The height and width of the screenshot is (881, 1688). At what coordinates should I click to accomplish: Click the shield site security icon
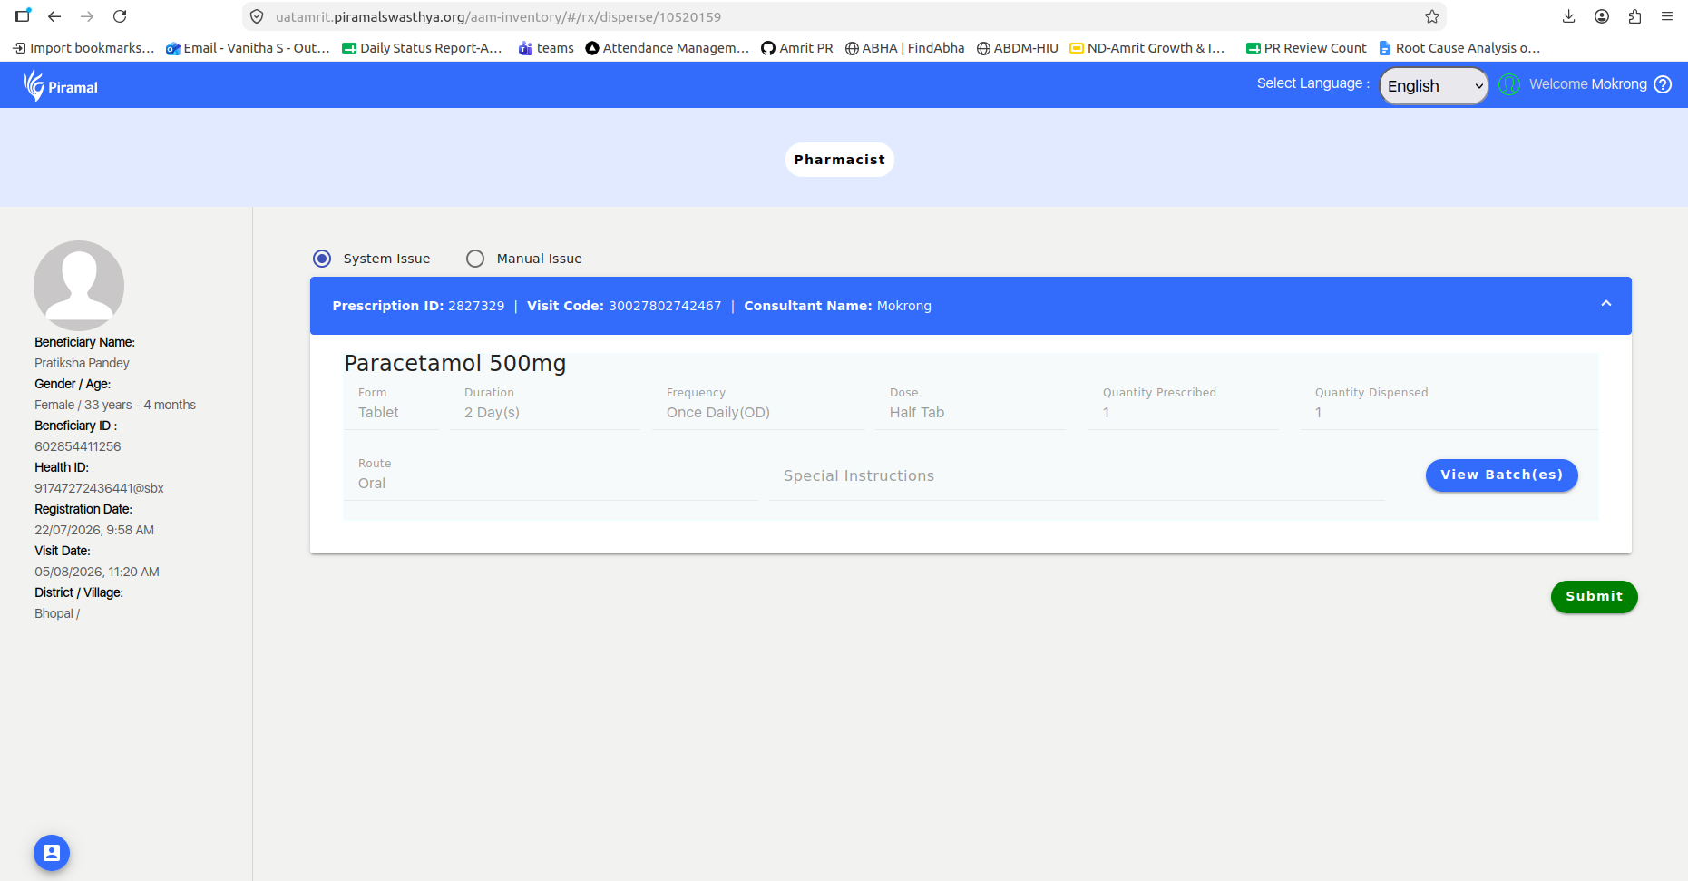point(257,16)
